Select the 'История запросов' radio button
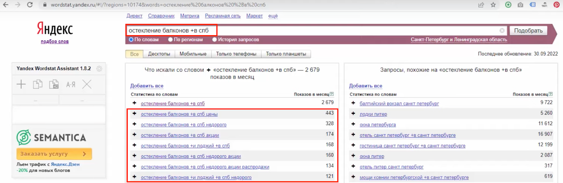 [214, 40]
